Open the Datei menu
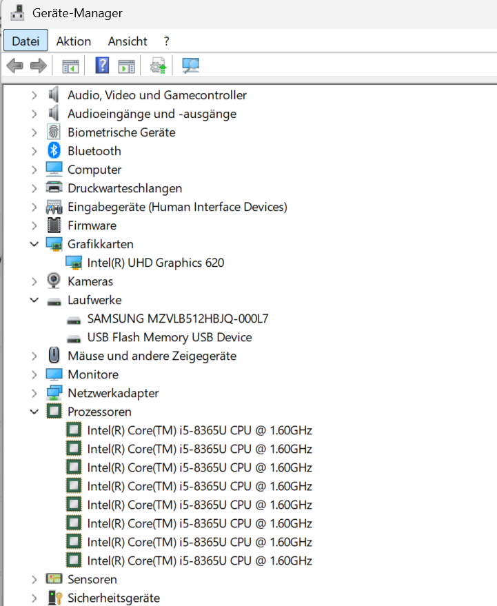Viewport: 497px width, 606px height. (x=26, y=40)
